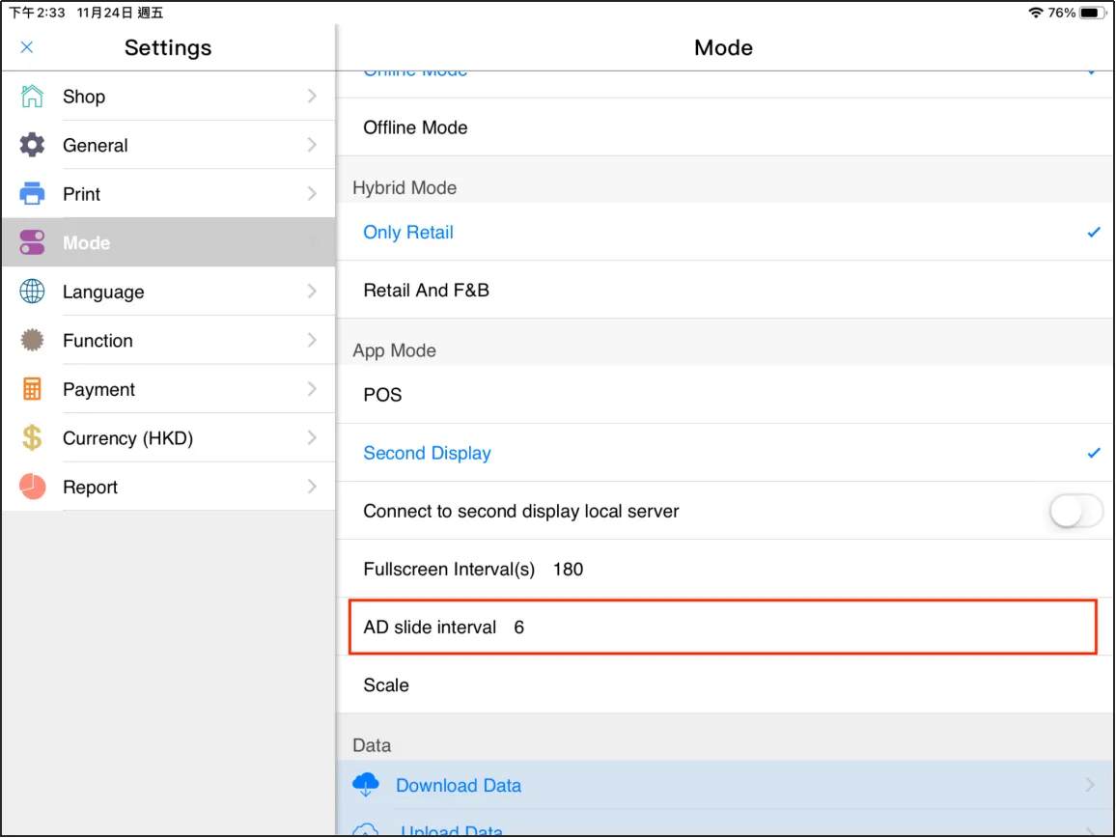
Task: Click the Shop house icon
Action: [32, 96]
